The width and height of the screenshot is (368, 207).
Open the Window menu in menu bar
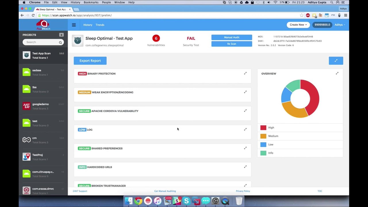pyautogui.click(x=120, y=2)
